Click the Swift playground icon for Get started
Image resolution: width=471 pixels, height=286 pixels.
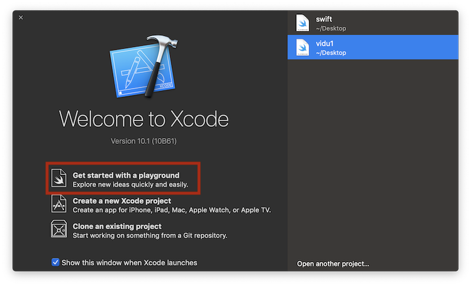(x=58, y=178)
